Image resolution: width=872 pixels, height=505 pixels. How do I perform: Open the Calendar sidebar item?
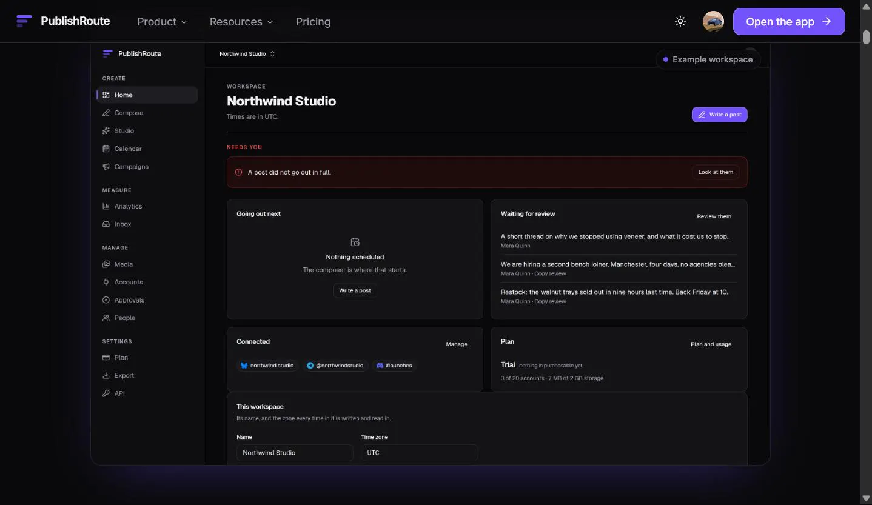147,149
